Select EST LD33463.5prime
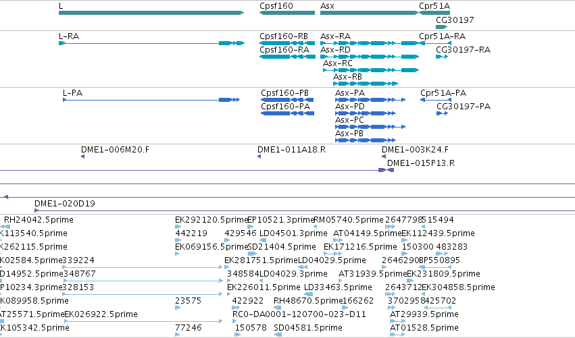575x338 pixels. [x=338, y=287]
